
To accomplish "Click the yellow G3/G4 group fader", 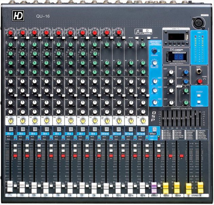I will pyautogui.click(x=177, y=188).
